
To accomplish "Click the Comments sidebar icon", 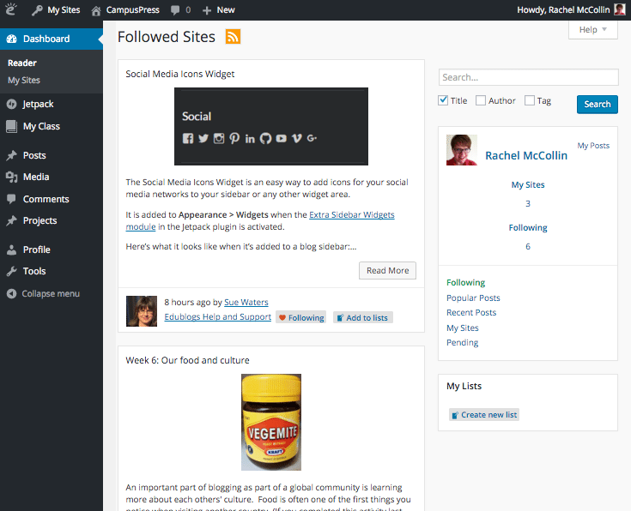I will coord(12,199).
